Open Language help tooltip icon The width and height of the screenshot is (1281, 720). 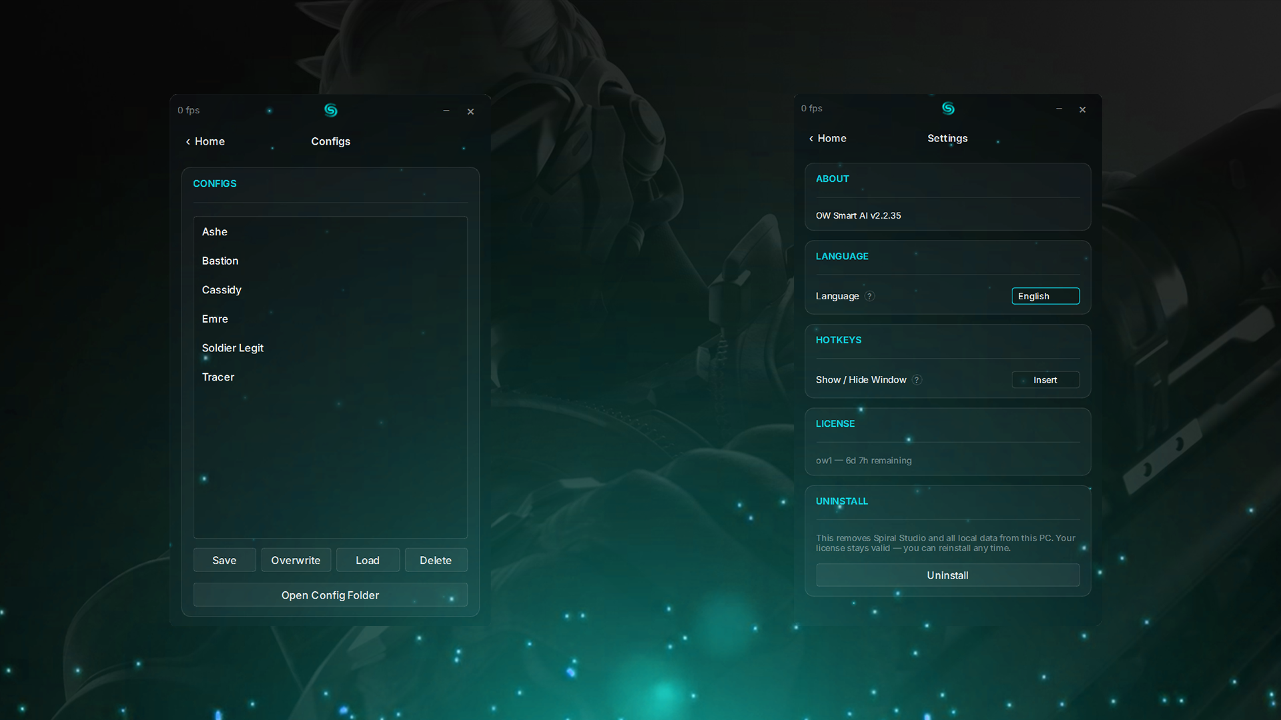click(x=869, y=296)
